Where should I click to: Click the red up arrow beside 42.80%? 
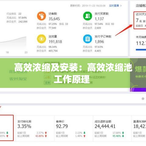tap(46, 136)
